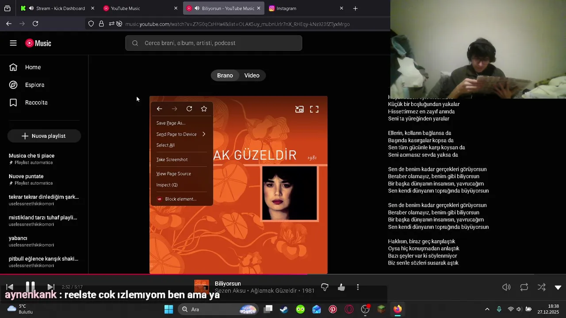Close the Biliyorsun tab
566x318 pixels.
click(x=259, y=8)
